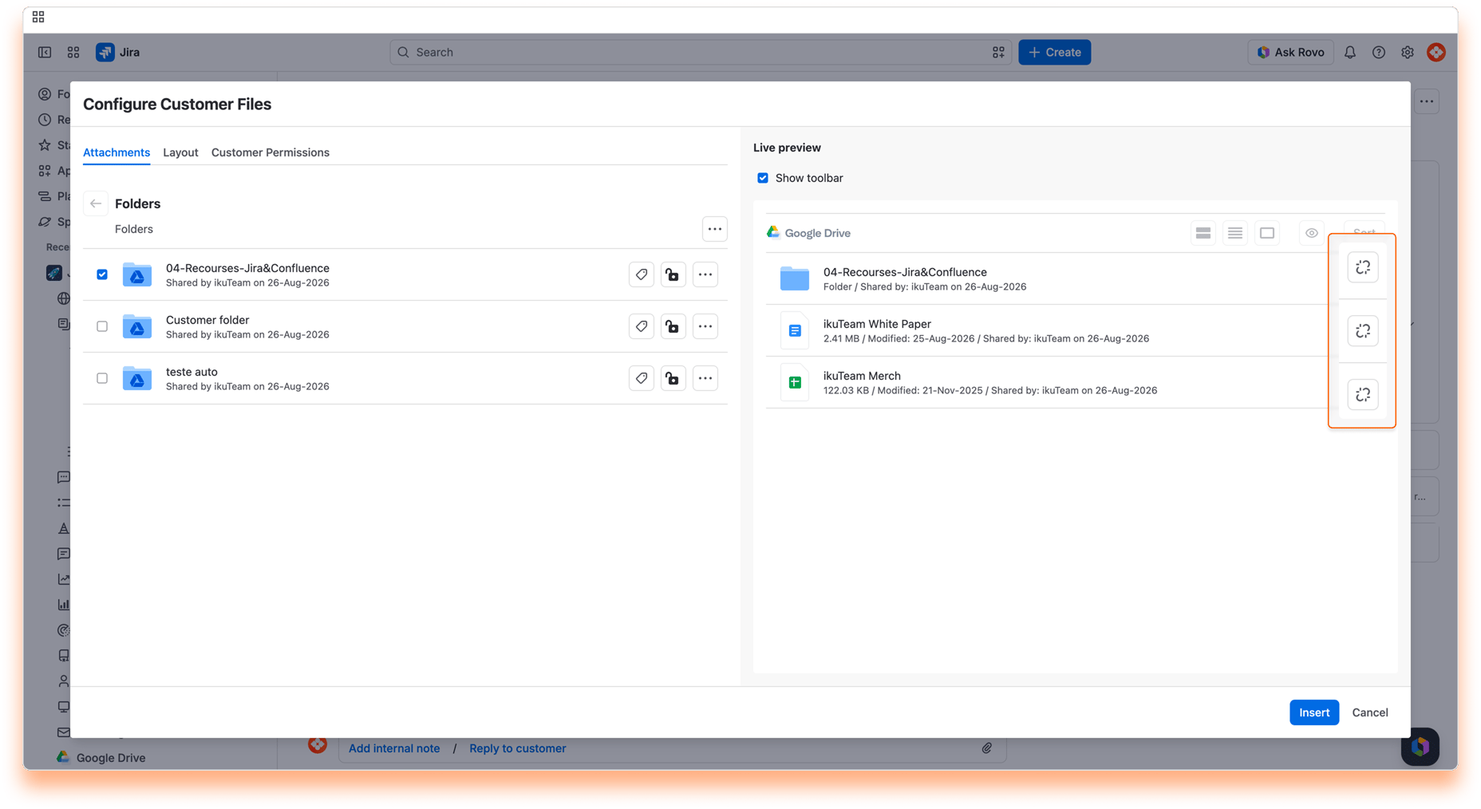Open more options for 04-Recourses-Jira&Confluence row
The image size is (1481, 809).
click(705, 274)
